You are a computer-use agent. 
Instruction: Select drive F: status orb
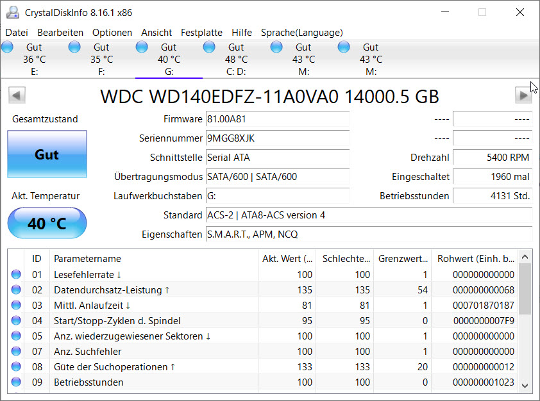pyautogui.click(x=74, y=47)
